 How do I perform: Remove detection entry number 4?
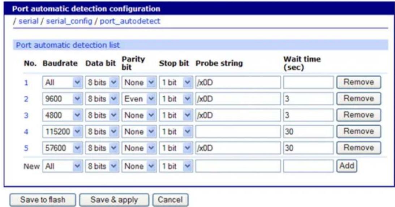pos(359,131)
